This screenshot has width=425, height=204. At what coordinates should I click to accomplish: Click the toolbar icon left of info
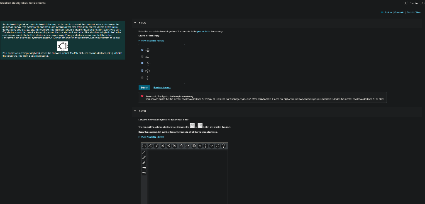coord(200,146)
